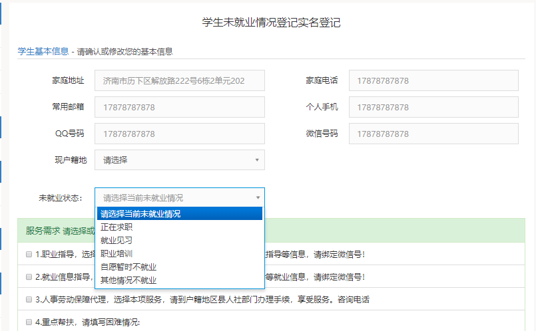Collapse the 未就业状态 dropdown box
The image size is (536, 331).
[x=180, y=197]
